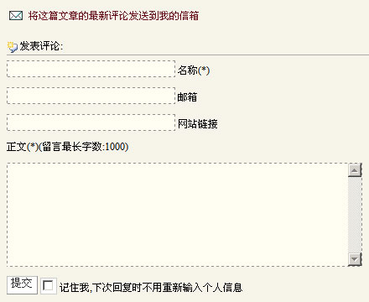Viewport: 369px width, 302px height.
Task: Enable the 记住我 remember me checkbox
Action: [49, 286]
